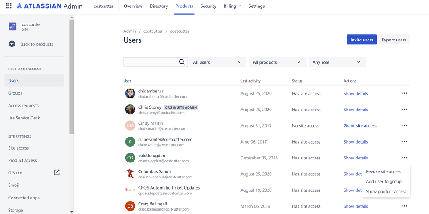Expand the Billing menu
429x214 pixels.
pos(233,6)
